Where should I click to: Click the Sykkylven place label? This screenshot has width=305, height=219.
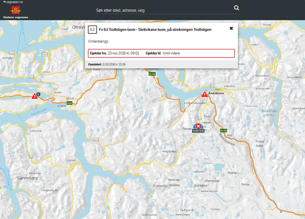36,131
